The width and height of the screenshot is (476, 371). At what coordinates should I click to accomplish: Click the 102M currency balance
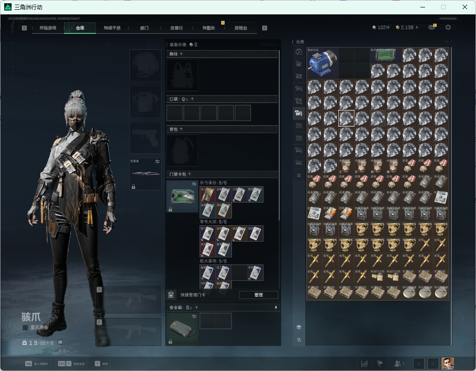381,27
